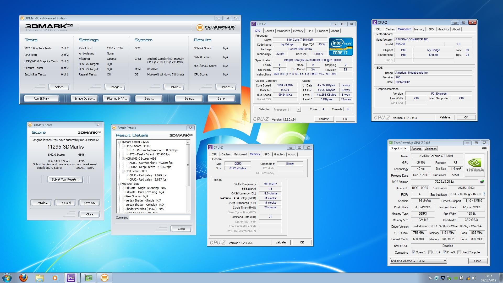Click Safely Remove Hardware tray icon
Image resolution: width=503 pixels, height=283 pixels.
pyautogui.click(x=449, y=278)
